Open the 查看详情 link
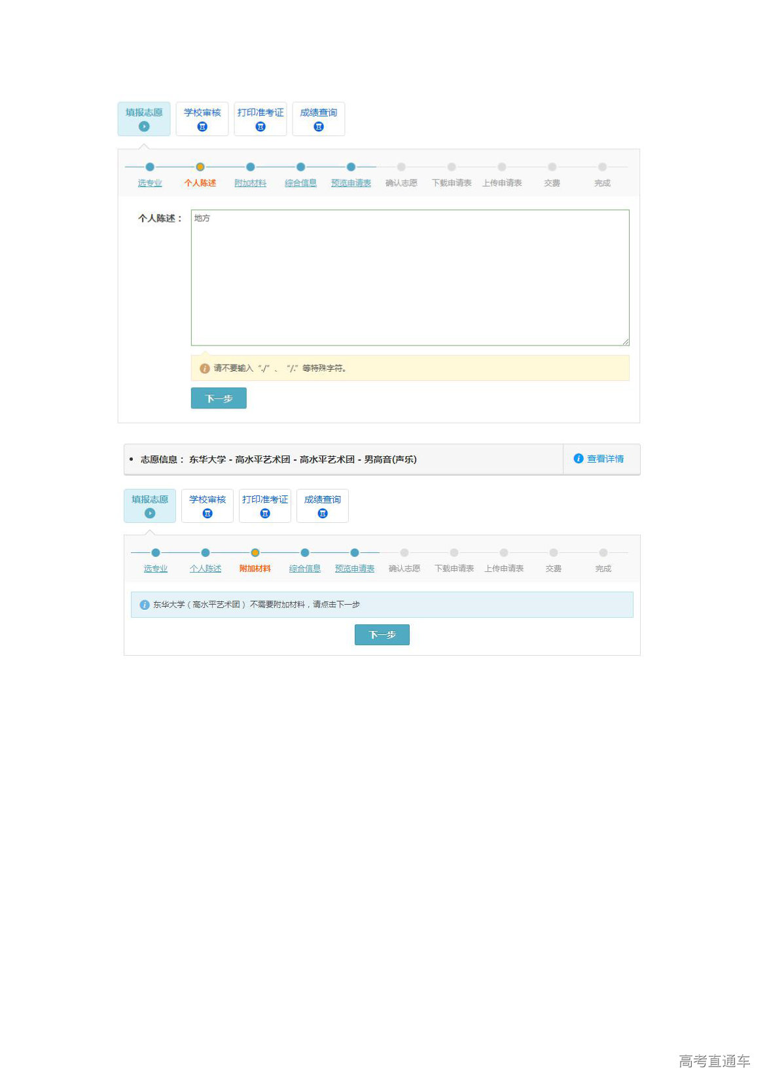Viewport: 769px width, 1087px height. pyautogui.click(x=605, y=459)
